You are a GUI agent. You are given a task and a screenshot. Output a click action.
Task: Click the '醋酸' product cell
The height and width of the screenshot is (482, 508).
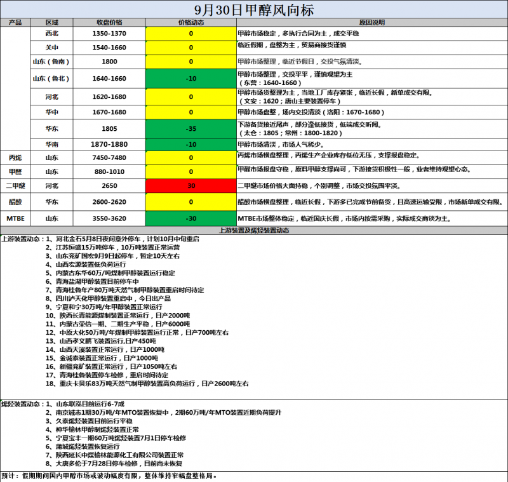tap(15, 202)
